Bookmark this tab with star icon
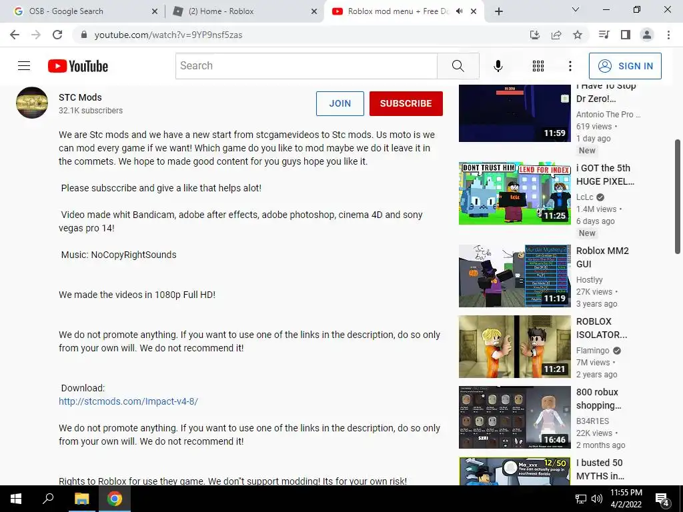This screenshot has width=683, height=512. pos(578,35)
